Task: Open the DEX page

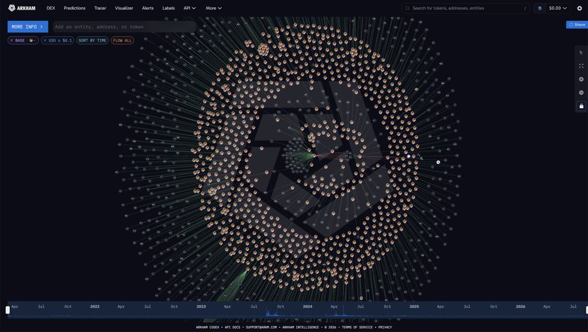Action: click(x=50, y=8)
